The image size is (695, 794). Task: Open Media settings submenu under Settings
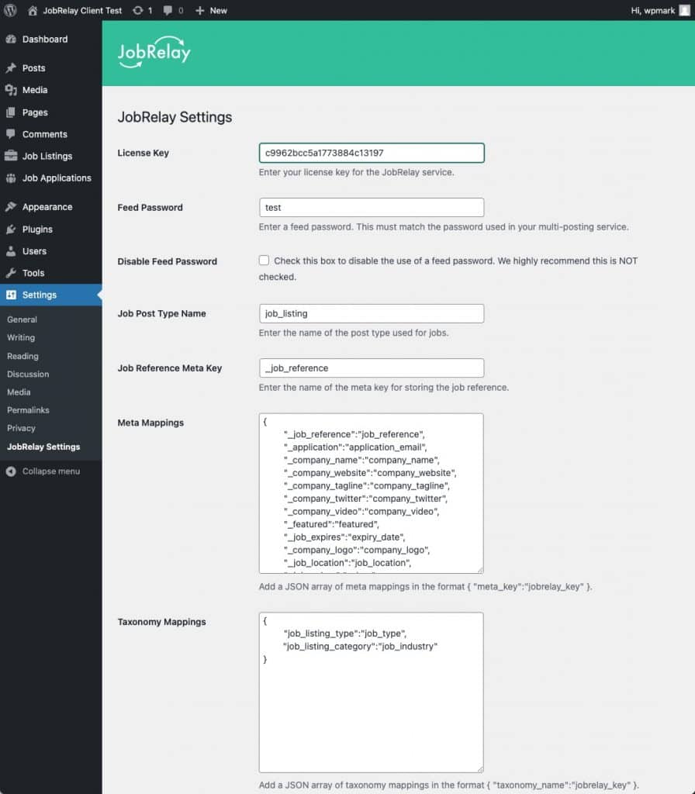pos(19,392)
